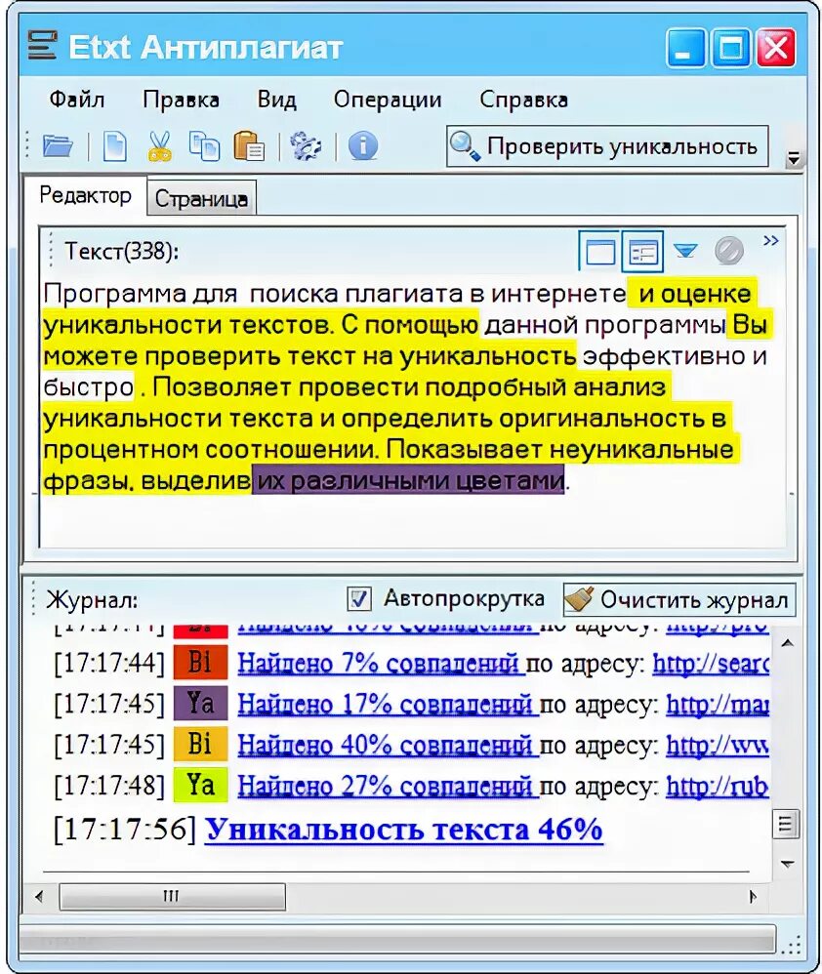Open the Файл menu

76,100
